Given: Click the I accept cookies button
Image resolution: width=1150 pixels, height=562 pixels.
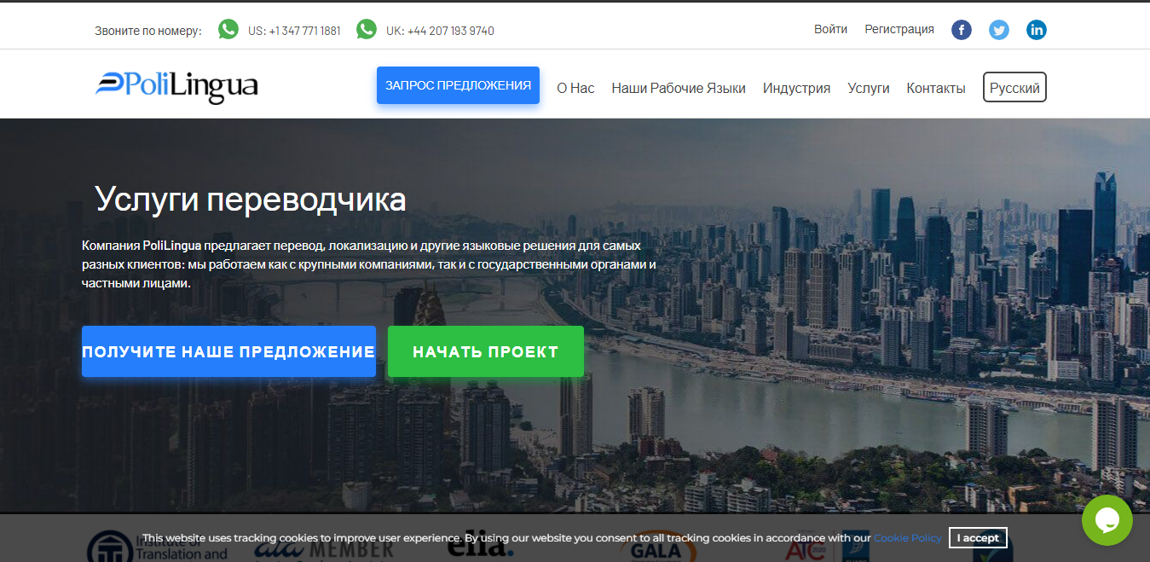Looking at the screenshot, I should tap(978, 538).
